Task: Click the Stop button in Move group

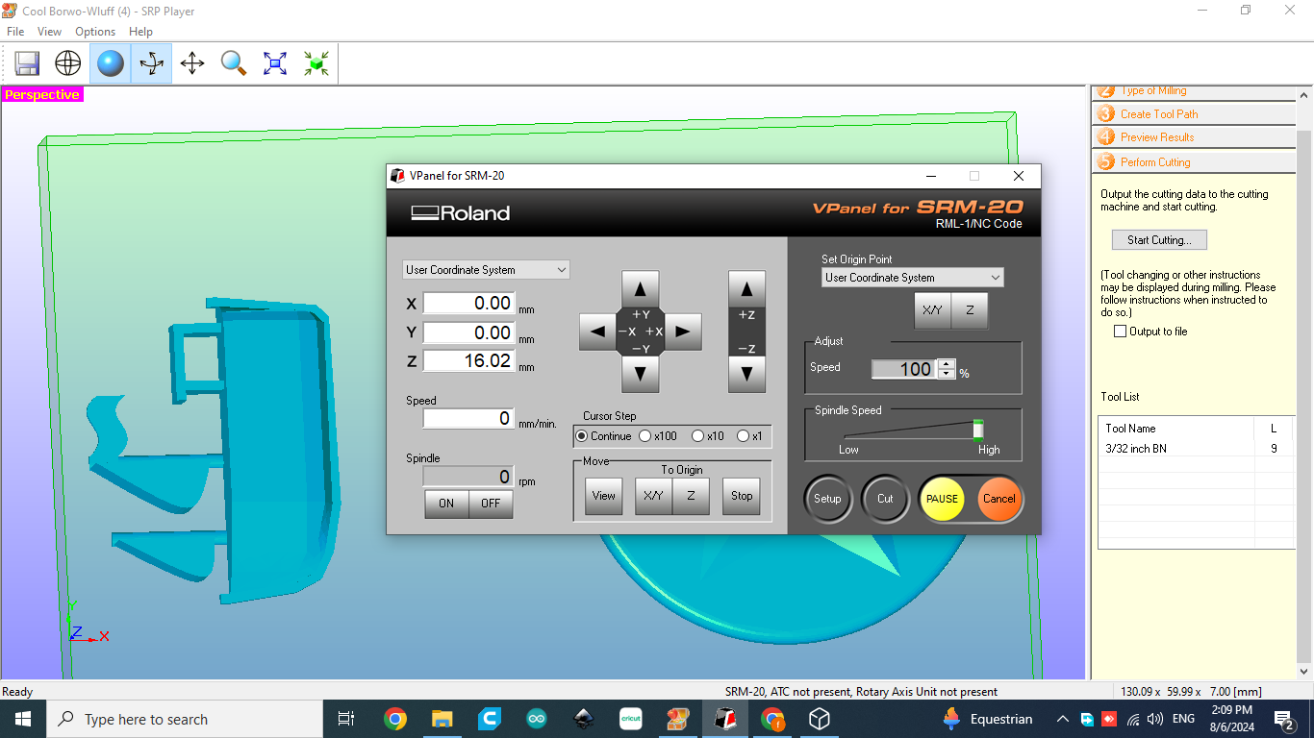Action: [742, 497]
